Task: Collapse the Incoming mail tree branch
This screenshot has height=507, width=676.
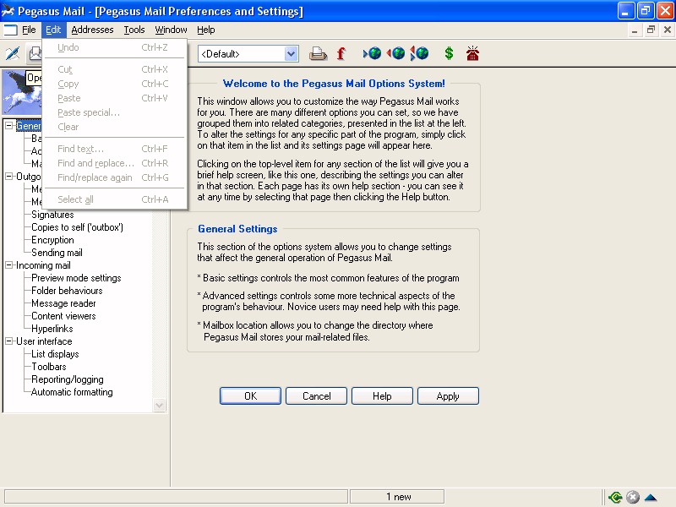Action: (x=8, y=265)
